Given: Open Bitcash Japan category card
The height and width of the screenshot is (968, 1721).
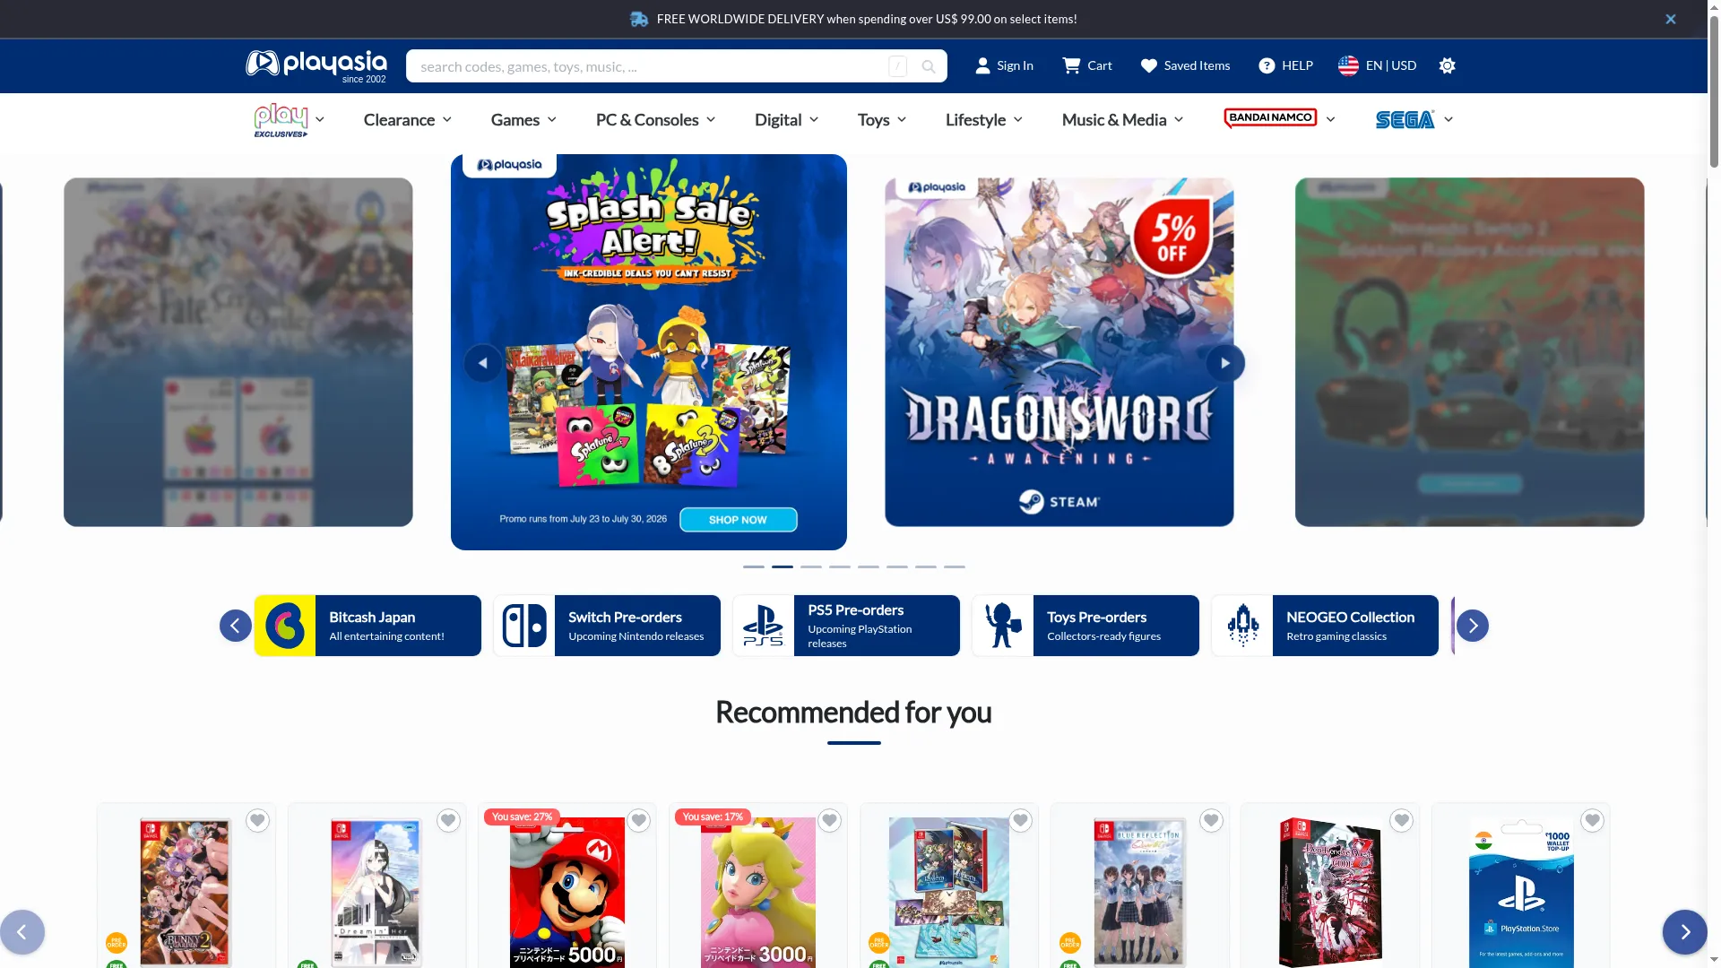Looking at the screenshot, I should click(368, 626).
